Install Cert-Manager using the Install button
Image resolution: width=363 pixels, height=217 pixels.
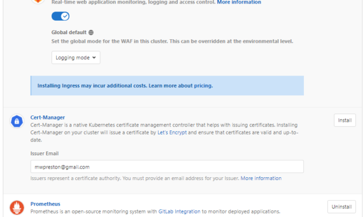tap(344, 120)
